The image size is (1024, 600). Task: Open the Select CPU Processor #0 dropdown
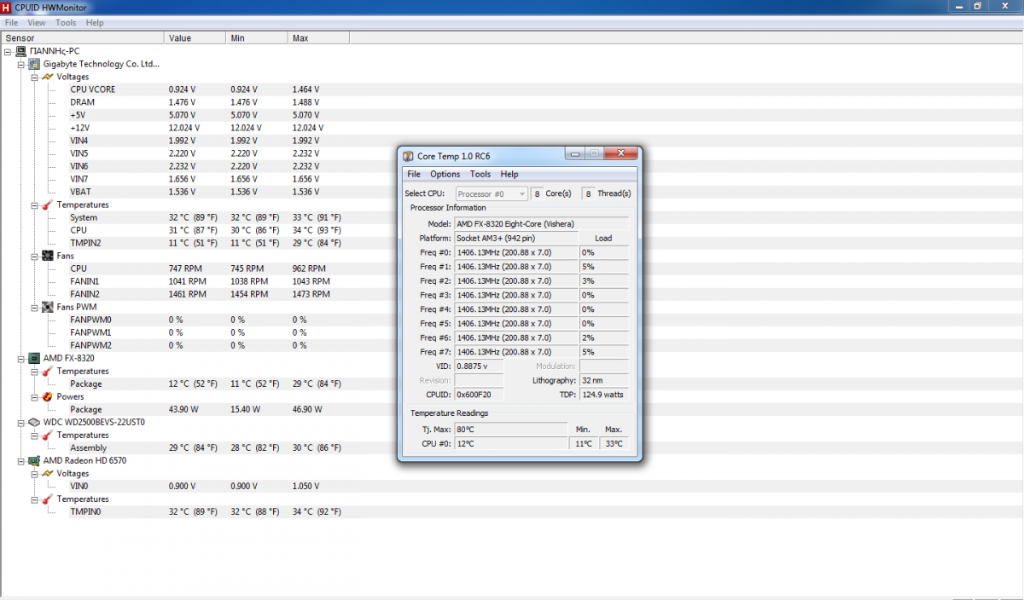tap(492, 193)
